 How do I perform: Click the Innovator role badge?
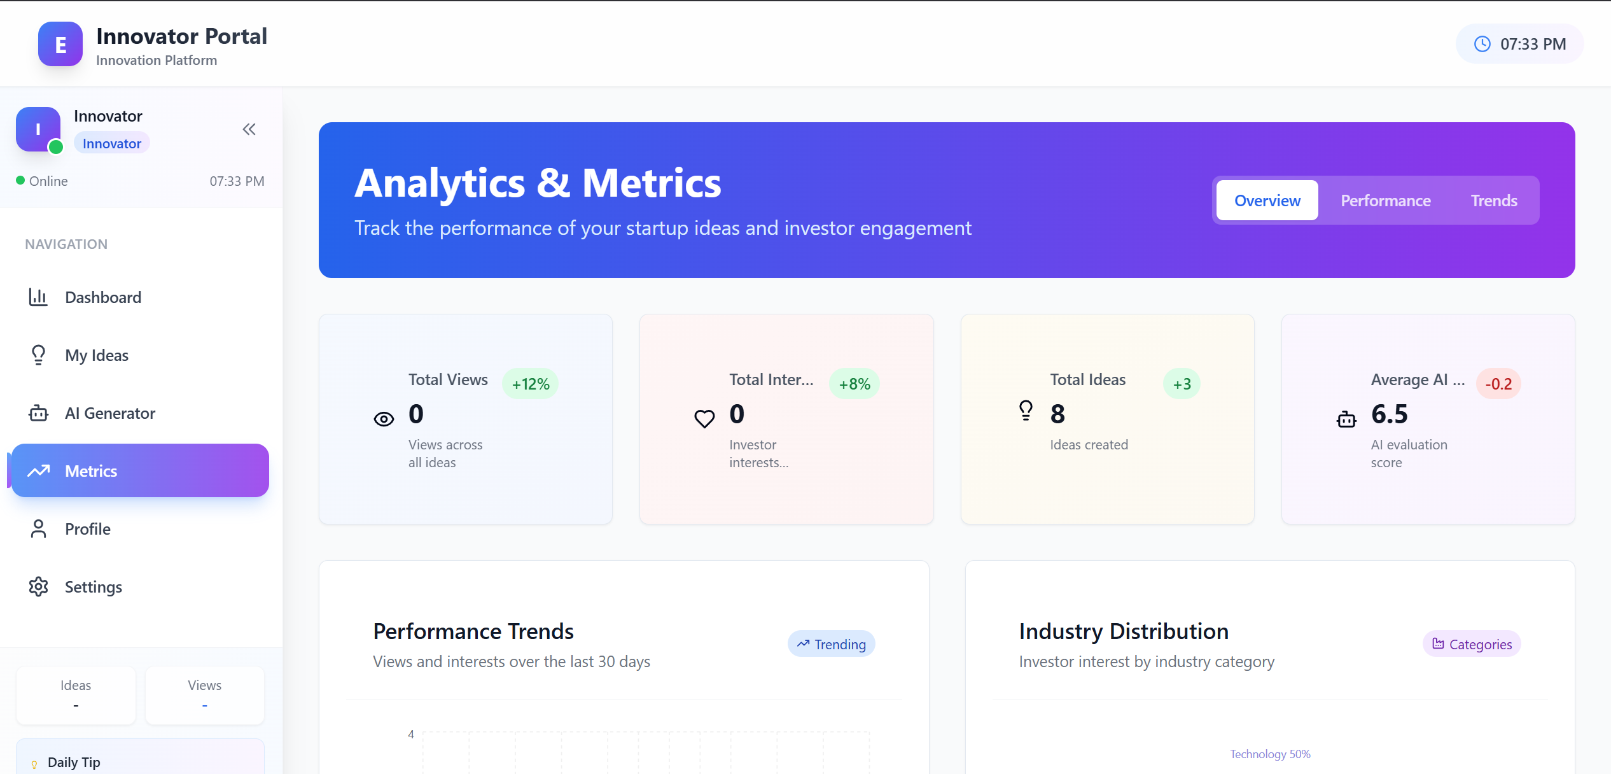pos(112,144)
